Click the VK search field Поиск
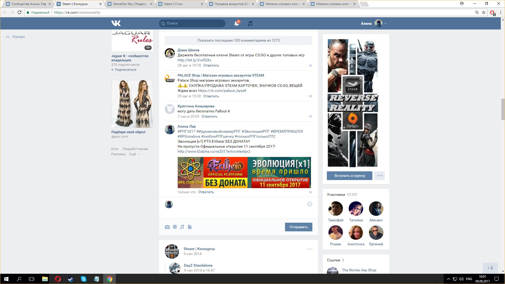The height and width of the screenshot is (284, 505). click(x=192, y=23)
